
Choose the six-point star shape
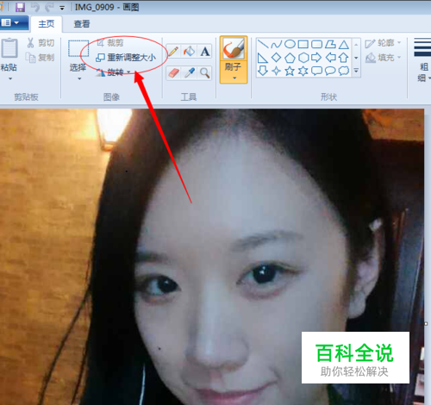click(303, 71)
